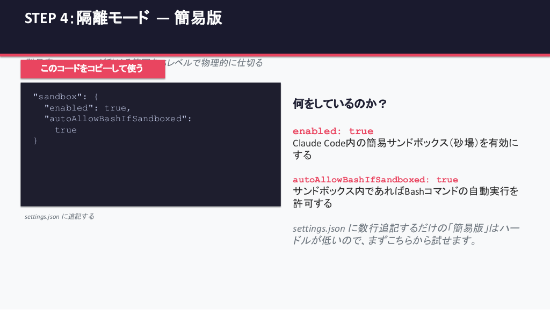
Task: Click the 'STEP 4:' text in the header
Action: [48, 18]
